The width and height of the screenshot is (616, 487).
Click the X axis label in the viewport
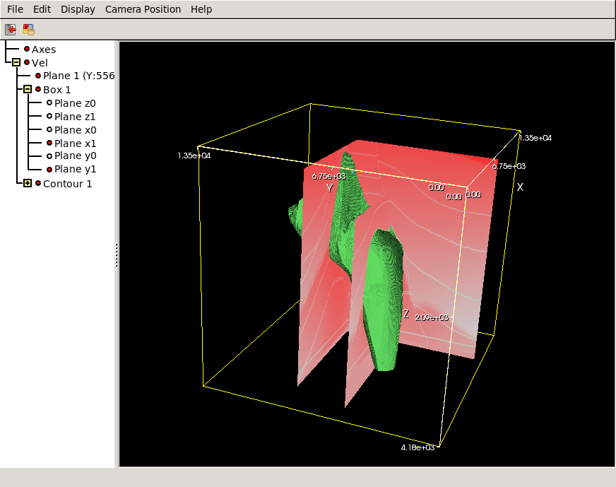point(520,187)
